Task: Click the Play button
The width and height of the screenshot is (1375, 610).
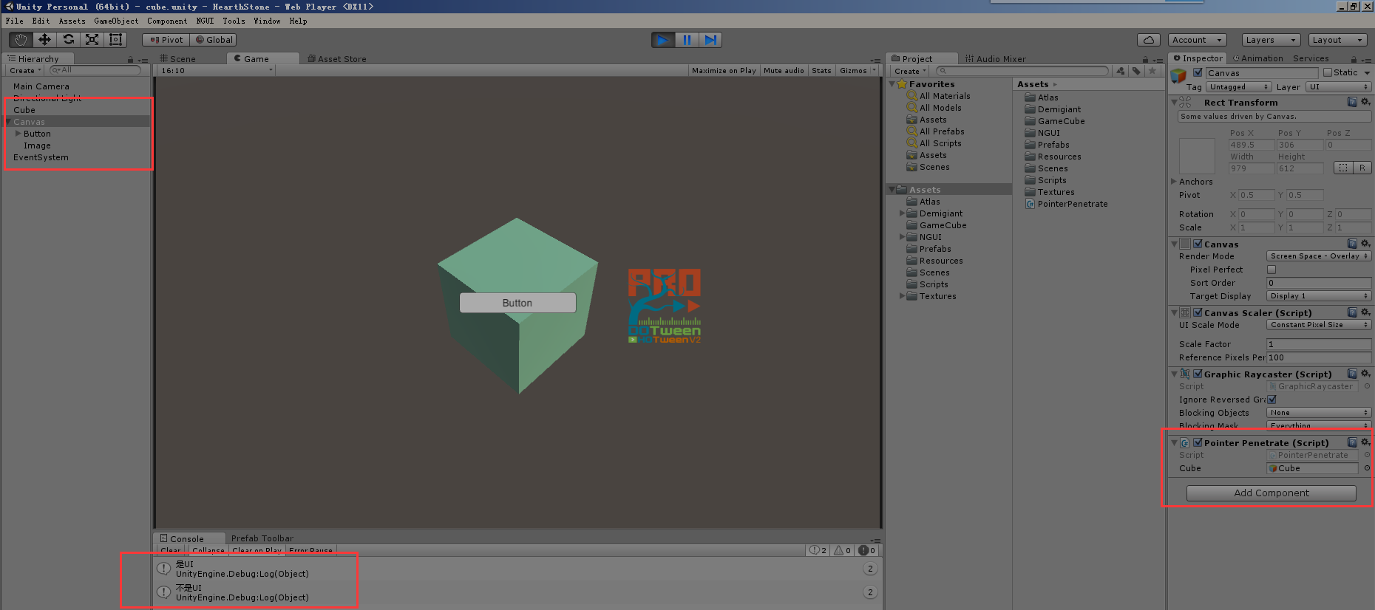Action: 663,40
